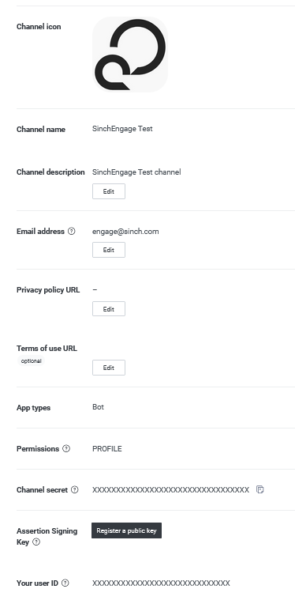
Task: Click the PROFILE permissions value
Action: 106,449
